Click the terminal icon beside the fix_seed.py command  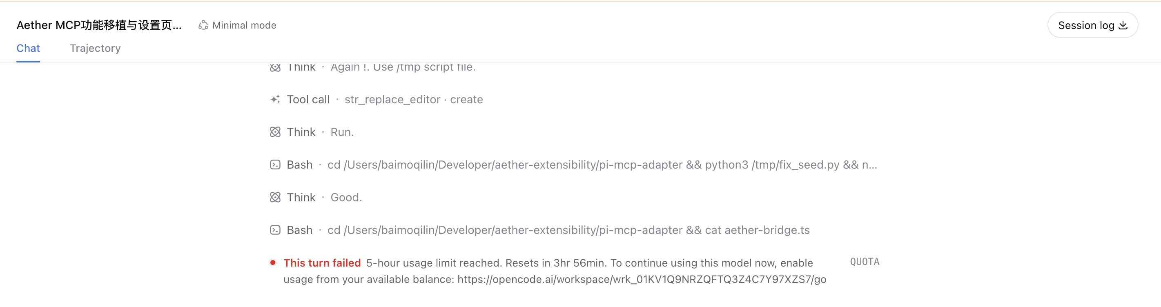pos(275,165)
